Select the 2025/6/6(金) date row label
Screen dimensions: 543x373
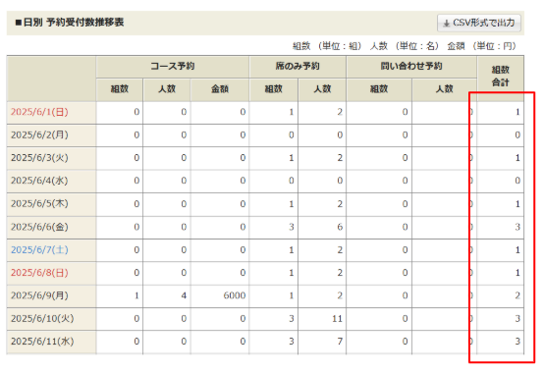pyautogui.click(x=39, y=227)
